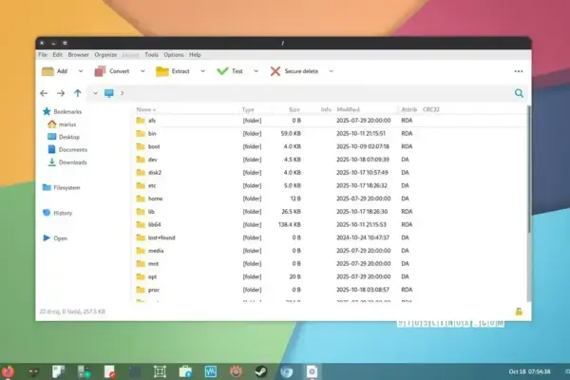Open the Edit menu

[x=57, y=55]
